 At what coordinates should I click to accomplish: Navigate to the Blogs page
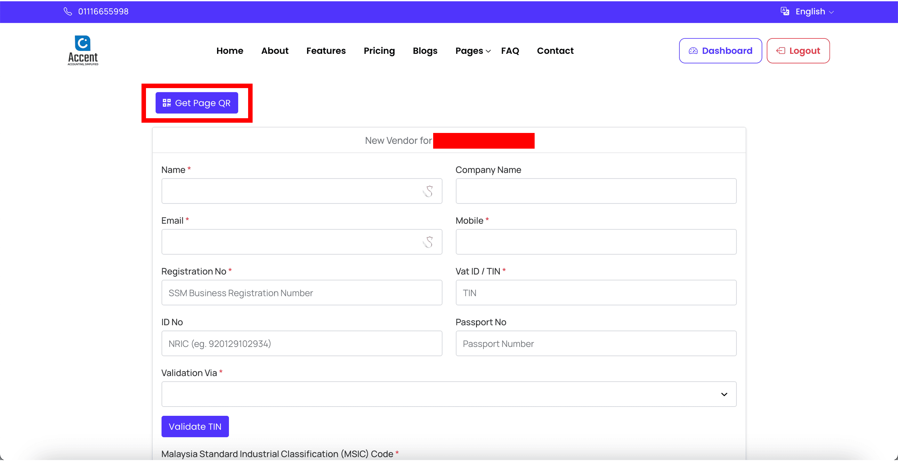click(425, 51)
